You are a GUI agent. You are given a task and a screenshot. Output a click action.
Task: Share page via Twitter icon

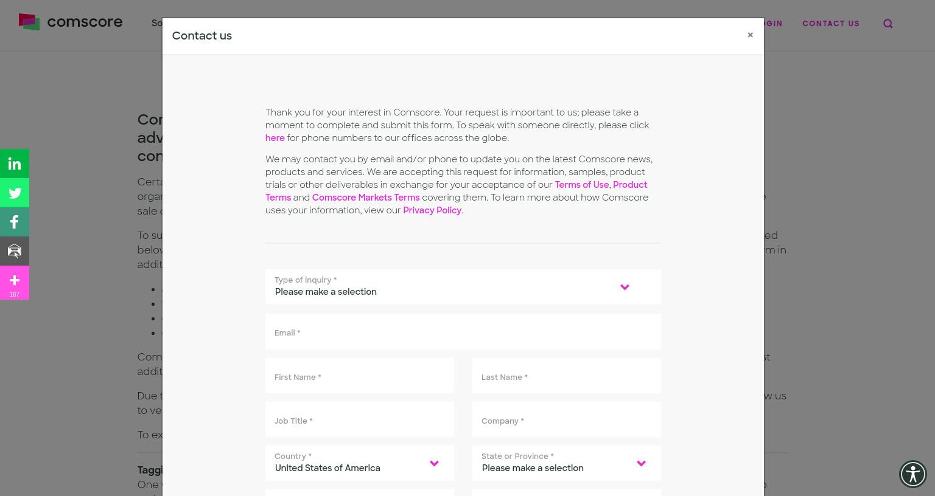[x=15, y=193]
